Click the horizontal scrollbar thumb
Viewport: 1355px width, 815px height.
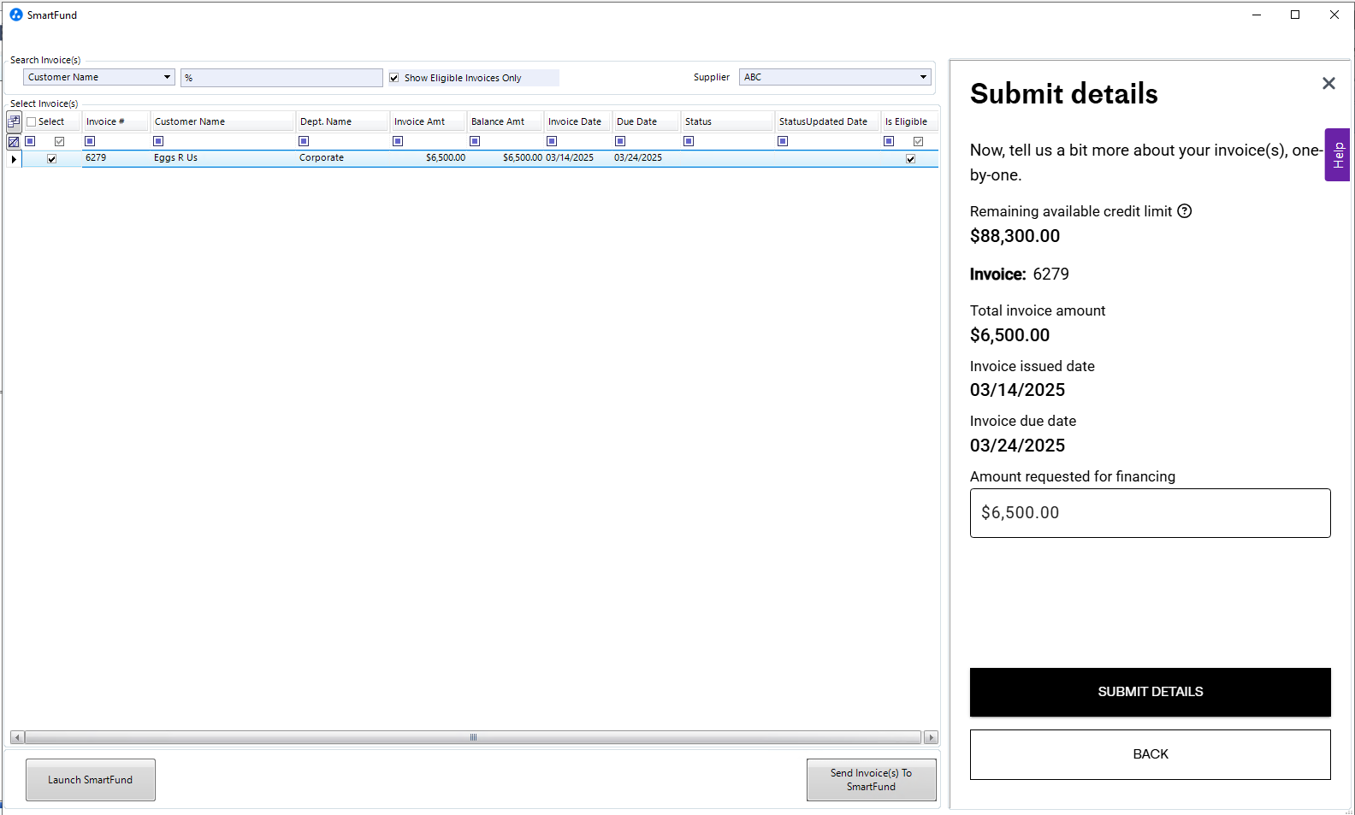tap(473, 737)
